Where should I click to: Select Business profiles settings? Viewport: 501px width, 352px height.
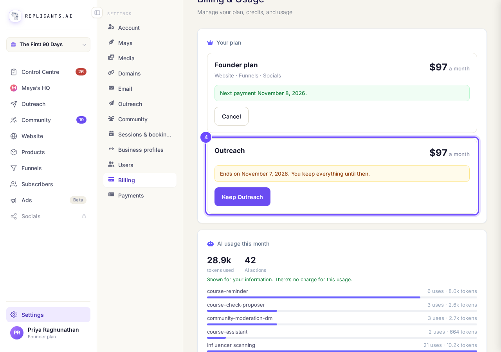(140, 150)
